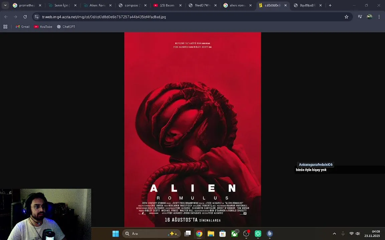
Task: Open a new browser tab
Action: click(x=330, y=5)
